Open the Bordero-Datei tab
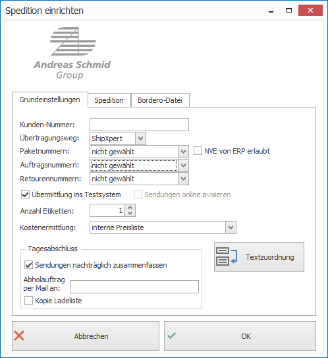This screenshot has width=328, height=358. 160,100
